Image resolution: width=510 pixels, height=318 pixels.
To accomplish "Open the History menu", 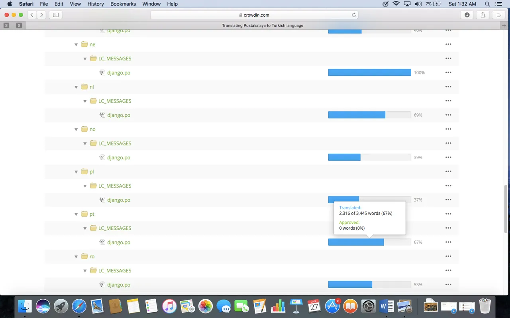I will 96,4.
